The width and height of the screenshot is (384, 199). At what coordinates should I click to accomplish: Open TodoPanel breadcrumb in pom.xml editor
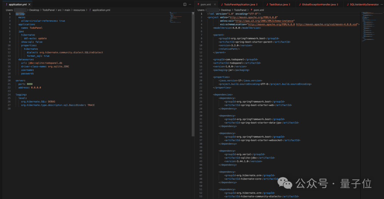240,10
